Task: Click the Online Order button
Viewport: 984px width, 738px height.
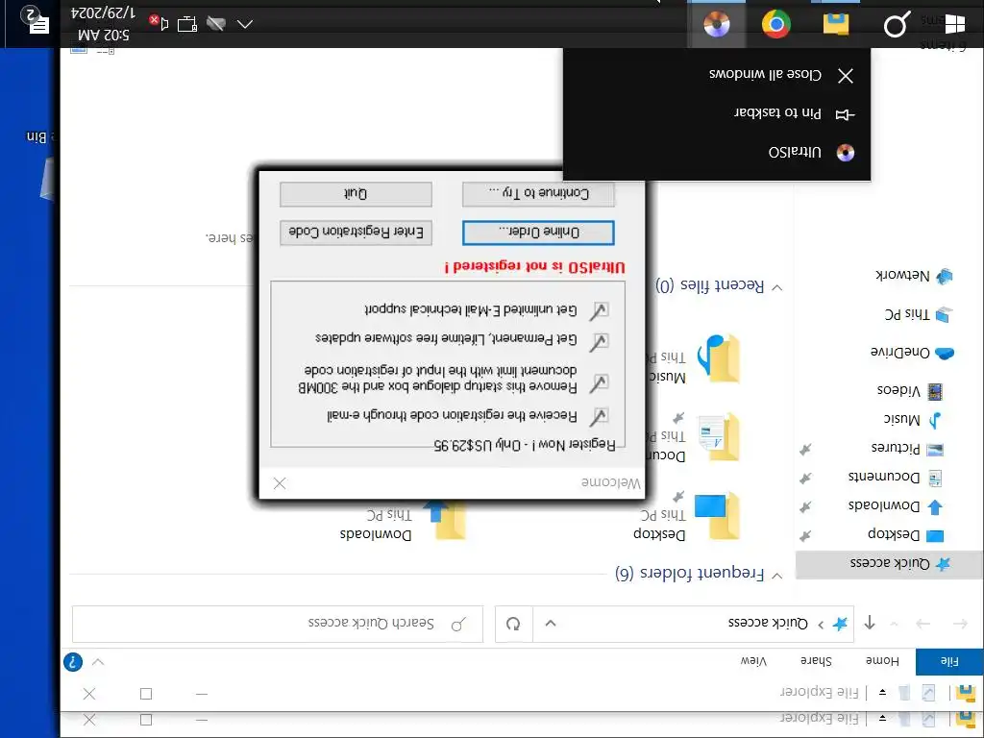Action: point(538,233)
